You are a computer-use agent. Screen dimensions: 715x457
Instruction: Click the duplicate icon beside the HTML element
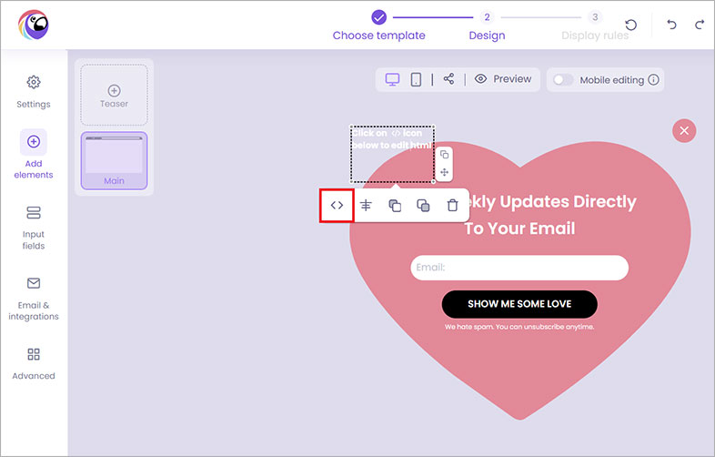pos(444,155)
